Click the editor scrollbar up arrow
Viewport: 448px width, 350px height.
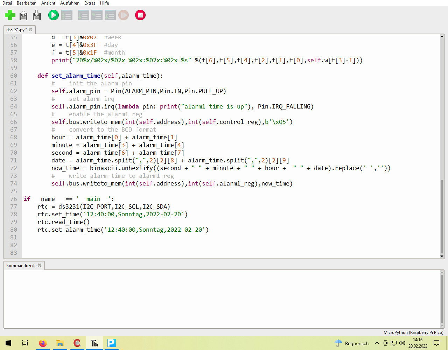[442, 36]
